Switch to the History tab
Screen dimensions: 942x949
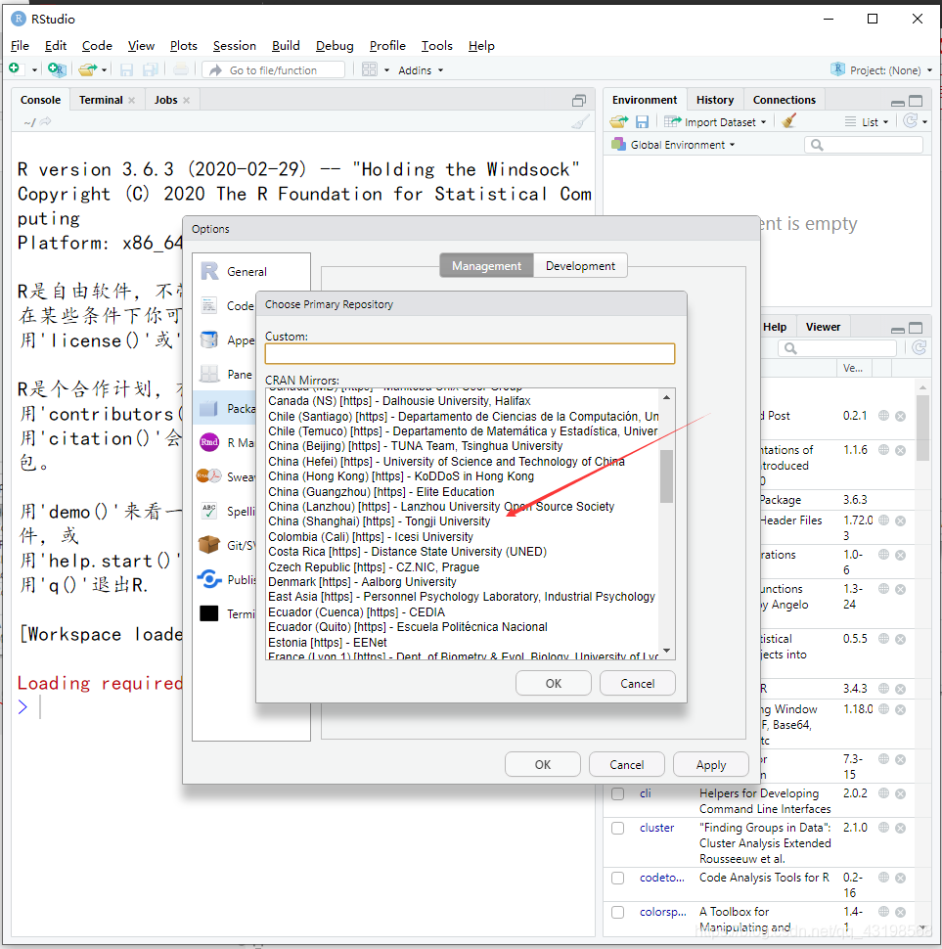tap(714, 100)
